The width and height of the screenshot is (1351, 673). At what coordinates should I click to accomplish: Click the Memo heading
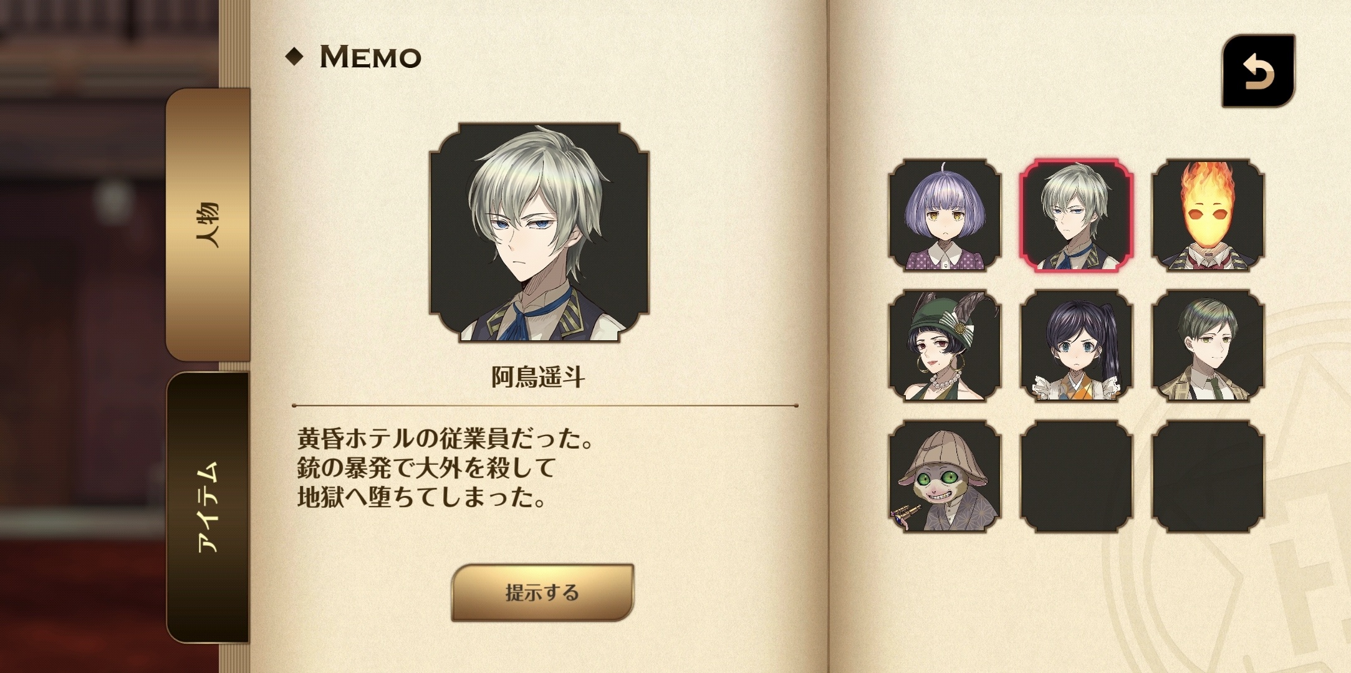pos(370,57)
